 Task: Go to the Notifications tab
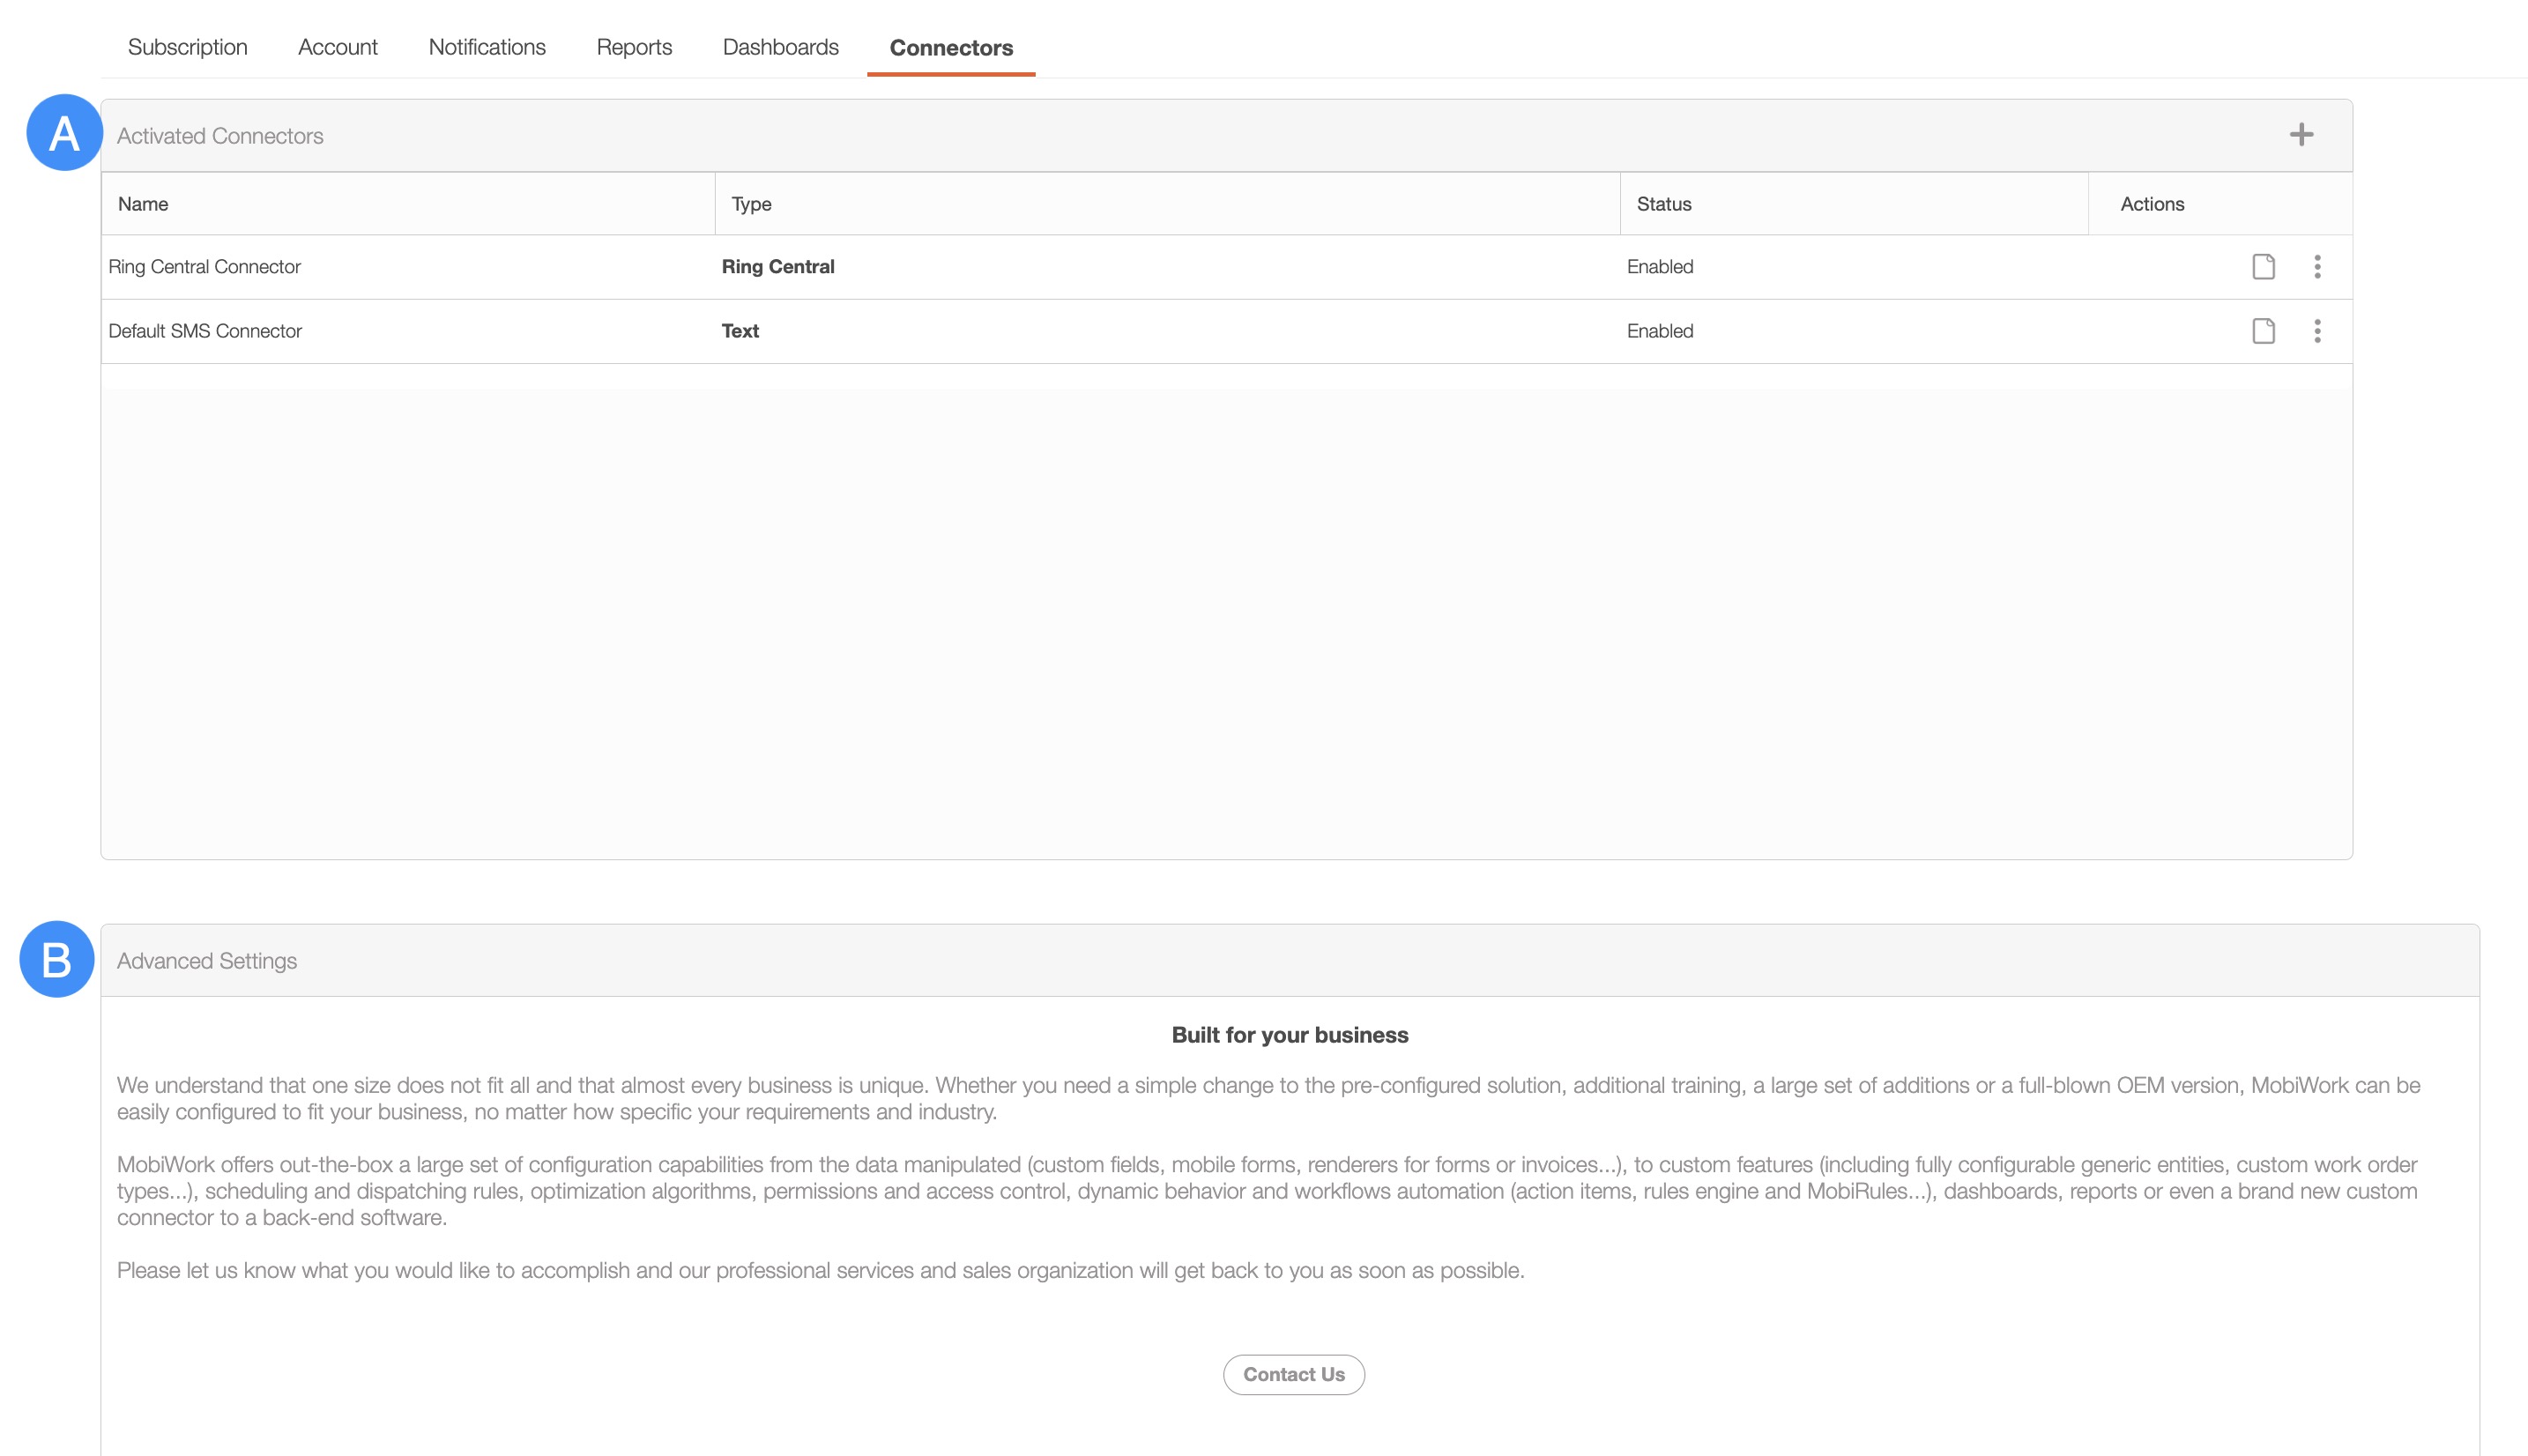(x=487, y=47)
